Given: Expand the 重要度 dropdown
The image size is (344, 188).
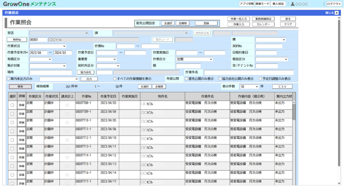Looking at the screenshot, I should coord(106,59).
